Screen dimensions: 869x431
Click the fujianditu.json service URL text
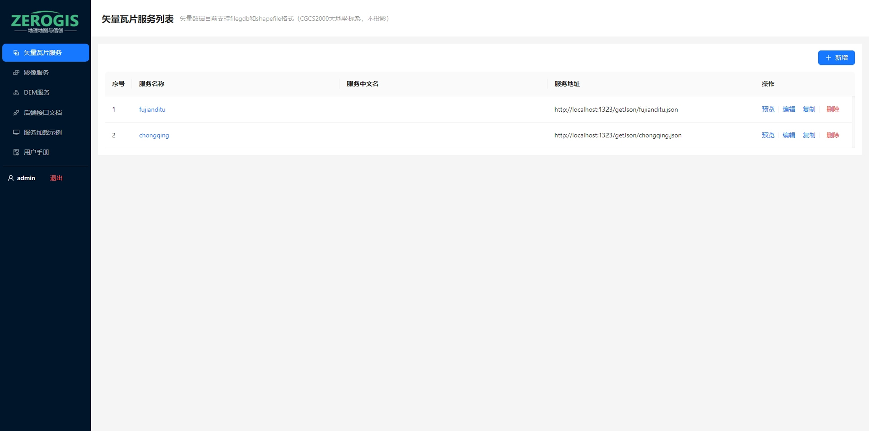tap(616, 109)
